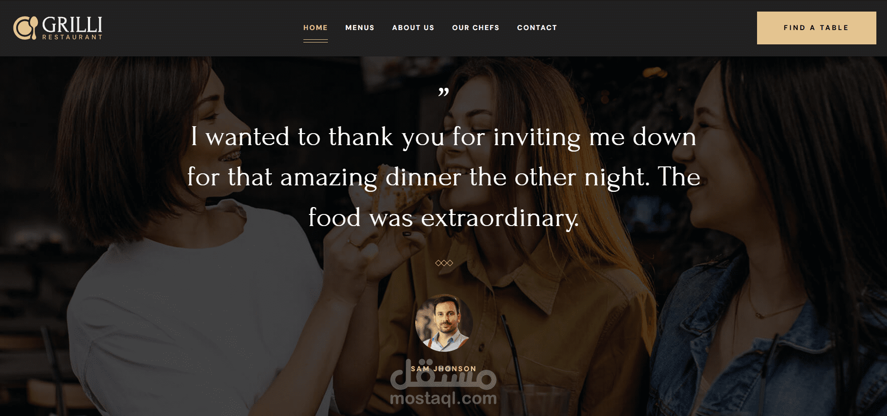Click the underline indicator beneath HOME
887x416 pixels.
coord(315,41)
